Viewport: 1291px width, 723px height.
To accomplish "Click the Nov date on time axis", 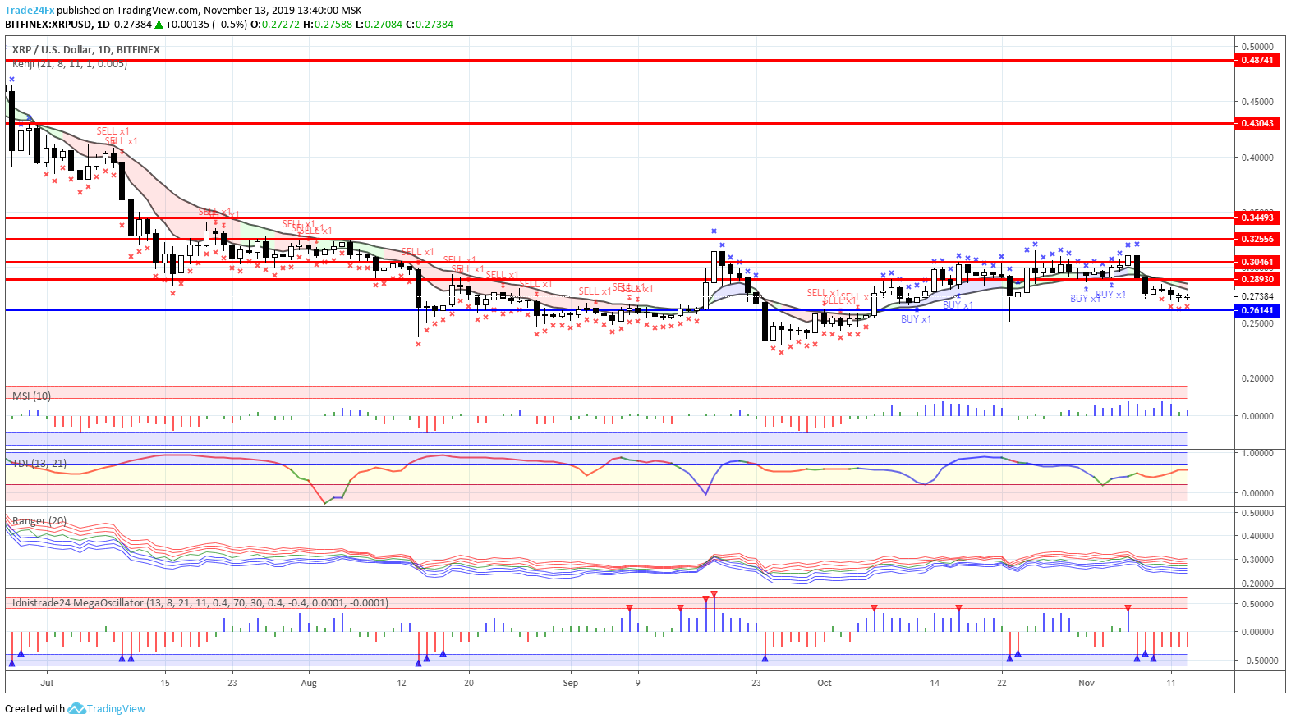I will (1087, 683).
